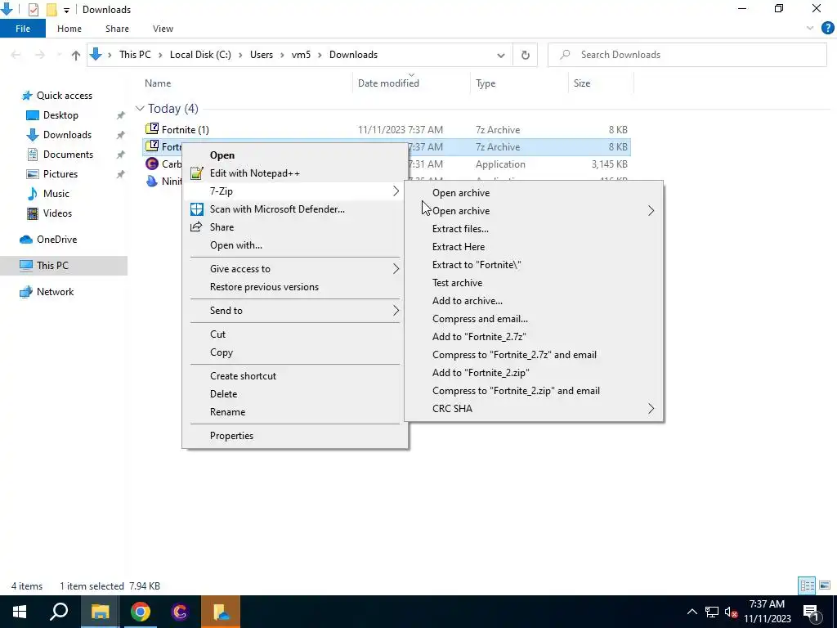
Task: Click the File Explorer taskbar icon
Action: click(x=101, y=612)
